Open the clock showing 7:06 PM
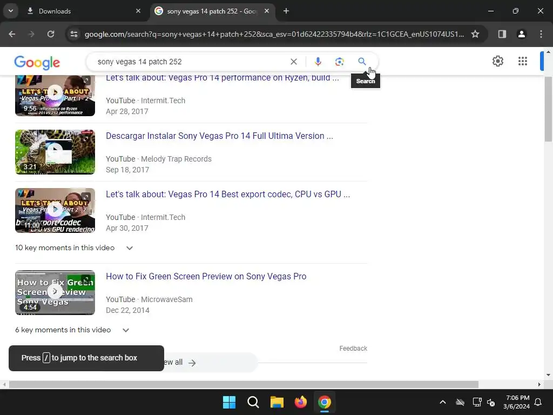 pyautogui.click(x=517, y=402)
